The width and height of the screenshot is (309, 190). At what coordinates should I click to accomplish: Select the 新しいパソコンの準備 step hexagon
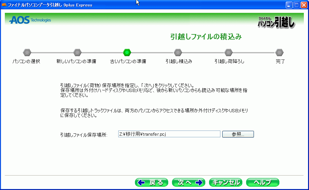click(77, 52)
